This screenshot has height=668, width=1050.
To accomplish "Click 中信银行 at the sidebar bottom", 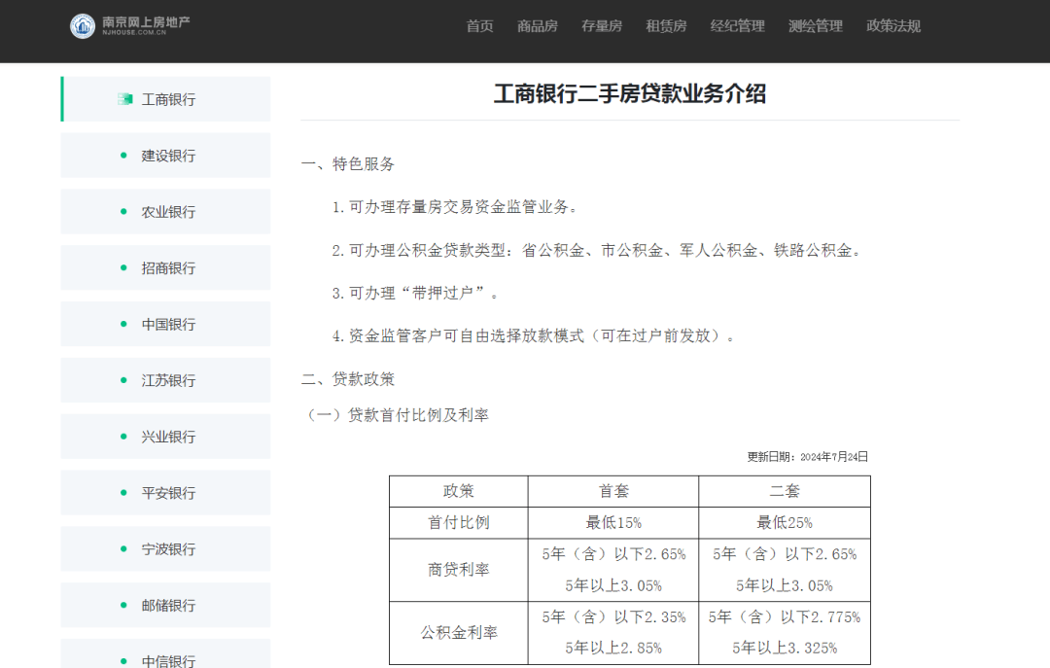I will coord(167,657).
